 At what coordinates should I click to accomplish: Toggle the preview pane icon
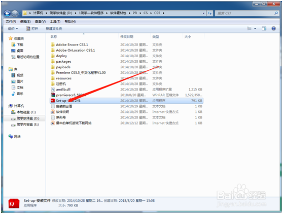264,29
